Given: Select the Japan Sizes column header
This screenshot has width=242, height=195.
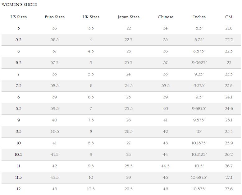Looking at the screenshot, I should click(128, 17).
